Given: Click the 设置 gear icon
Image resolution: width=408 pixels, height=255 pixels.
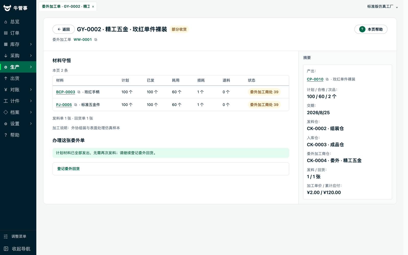Looking at the screenshot, I should pos(6,124).
